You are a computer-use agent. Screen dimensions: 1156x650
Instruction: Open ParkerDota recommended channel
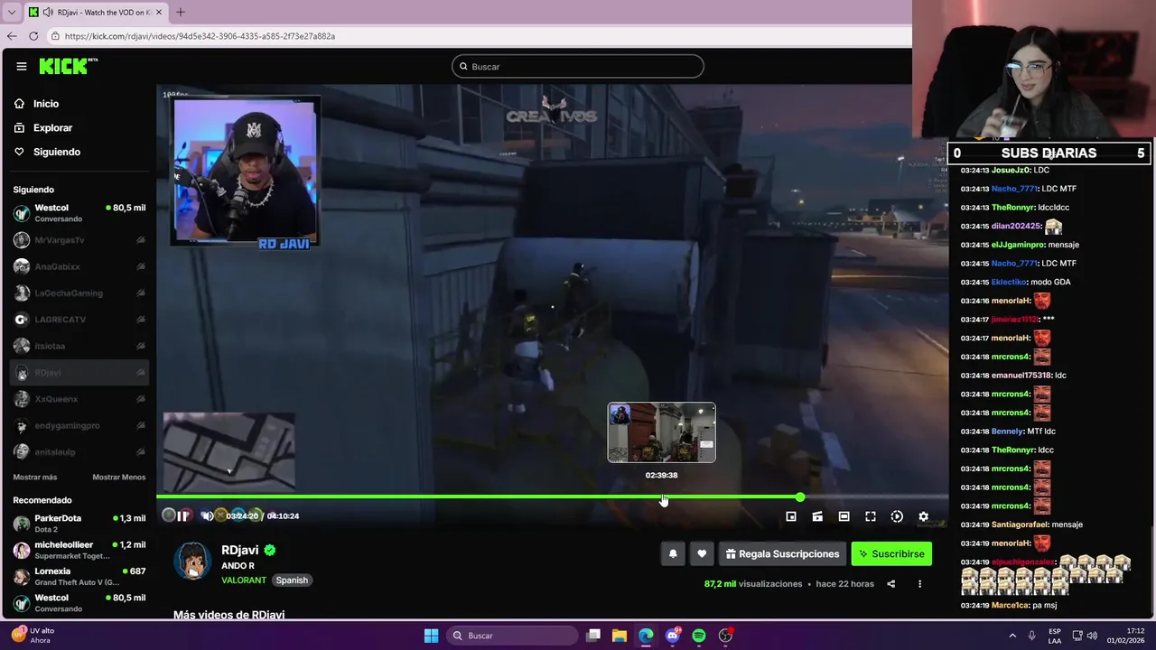pos(79,524)
